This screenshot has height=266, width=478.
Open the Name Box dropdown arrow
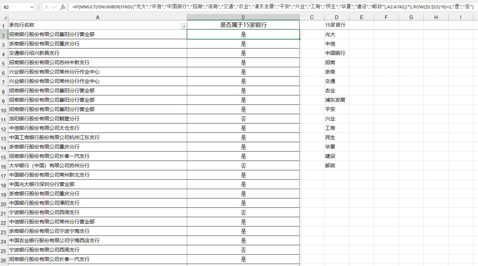pyautogui.click(x=31, y=7)
